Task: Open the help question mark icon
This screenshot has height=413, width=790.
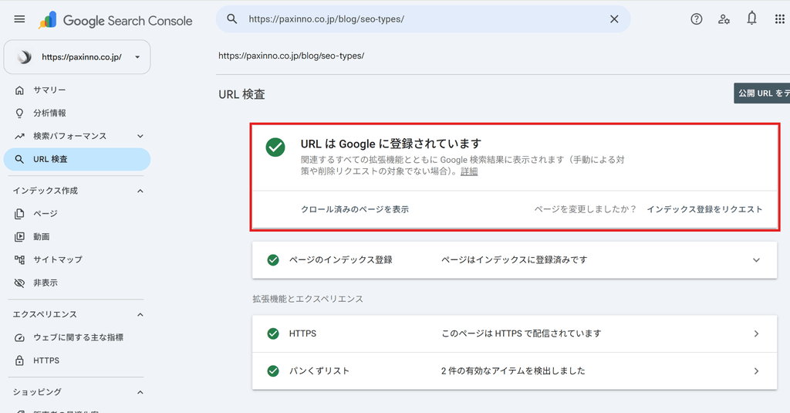Action: pos(697,19)
